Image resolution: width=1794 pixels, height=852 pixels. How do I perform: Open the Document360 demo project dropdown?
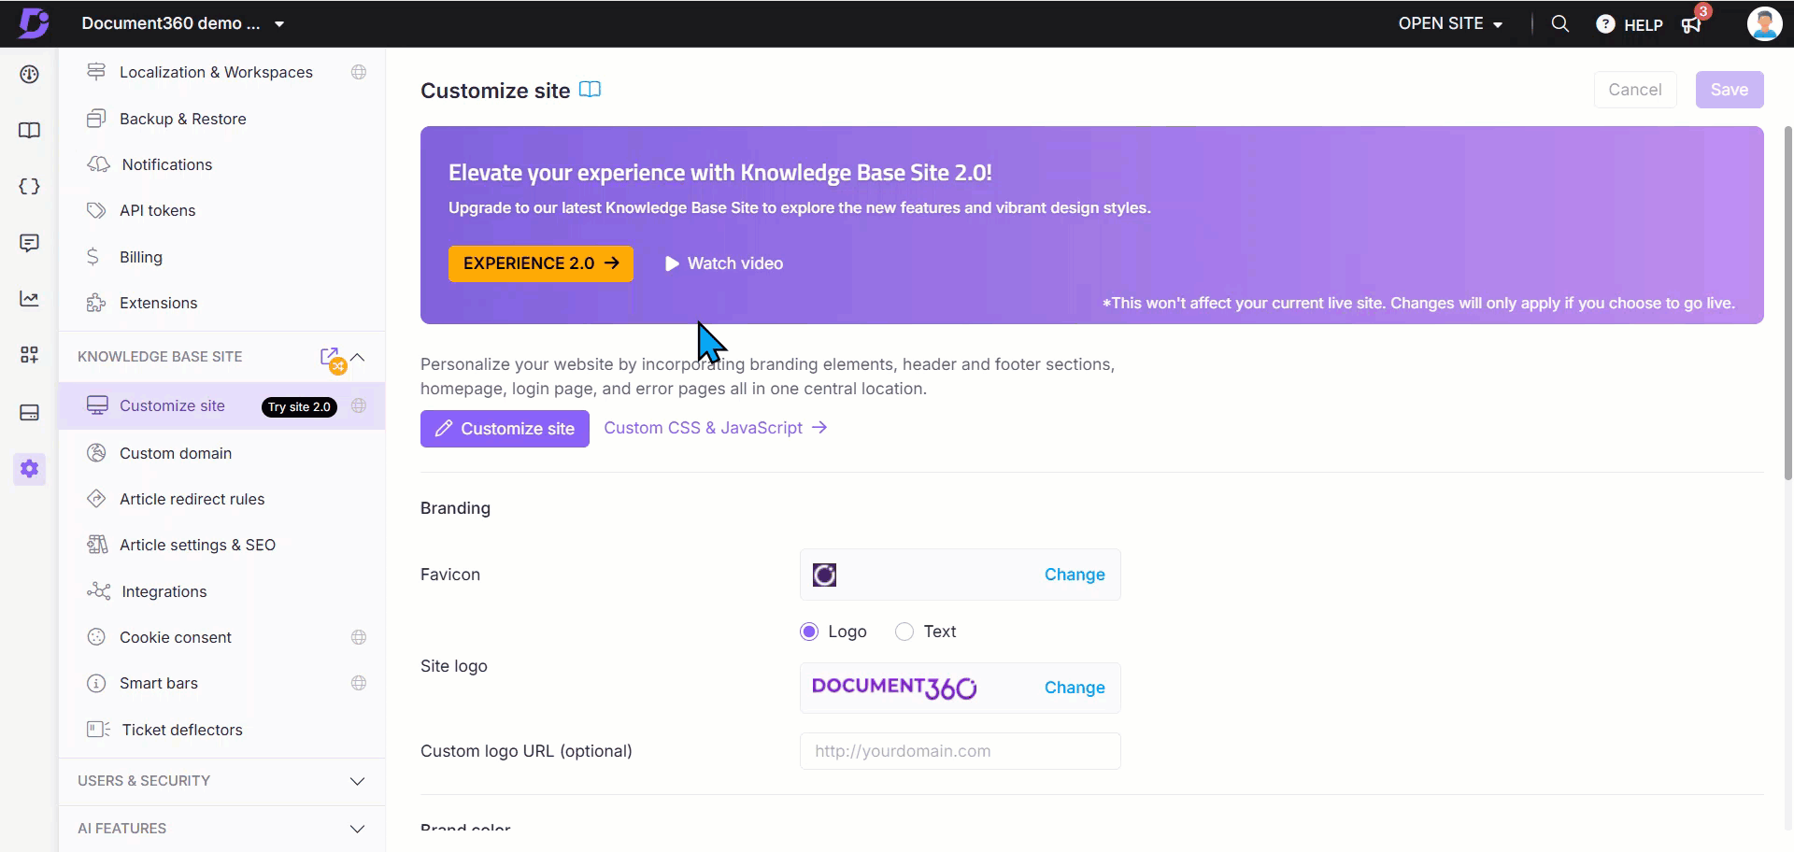pyautogui.click(x=183, y=23)
